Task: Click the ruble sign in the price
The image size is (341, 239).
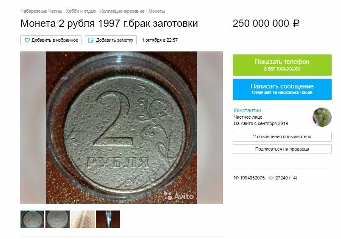Action: point(296,23)
